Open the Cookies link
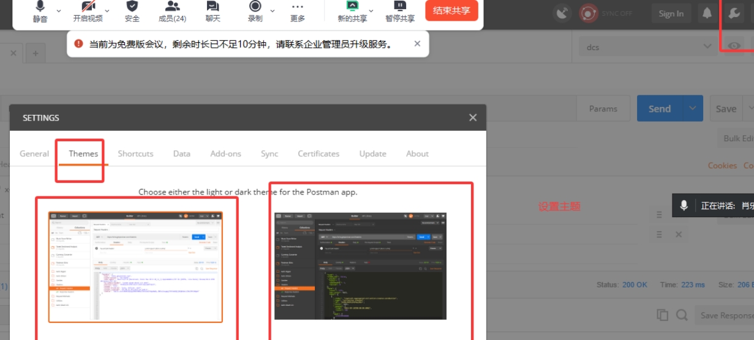754x340 pixels. 722,165
